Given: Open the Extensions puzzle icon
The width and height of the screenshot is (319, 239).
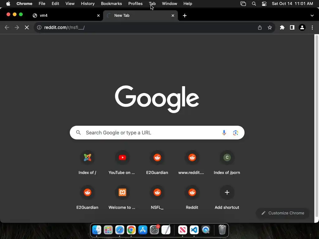Looking at the screenshot, I should coord(282,27).
